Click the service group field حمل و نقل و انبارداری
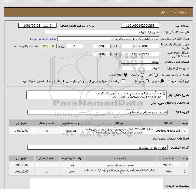This screenshot has width=196, height=189. tap(97, 147)
